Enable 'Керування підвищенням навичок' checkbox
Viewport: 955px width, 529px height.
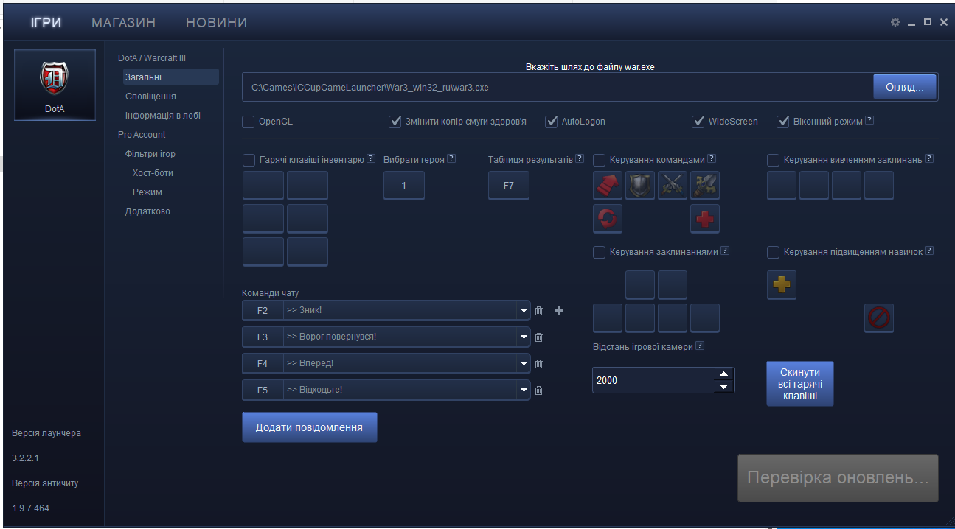pos(774,253)
